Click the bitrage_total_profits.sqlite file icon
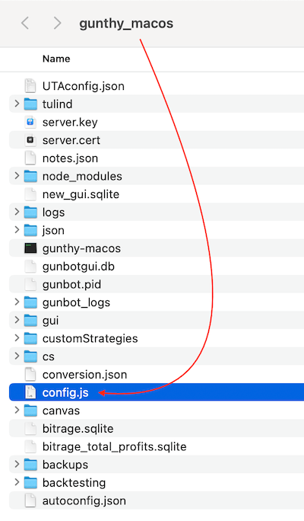The image size is (304, 521). coord(30,446)
